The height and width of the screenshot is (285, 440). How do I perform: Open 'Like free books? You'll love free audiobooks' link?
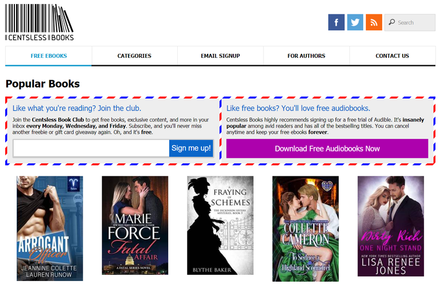pyautogui.click(x=298, y=108)
